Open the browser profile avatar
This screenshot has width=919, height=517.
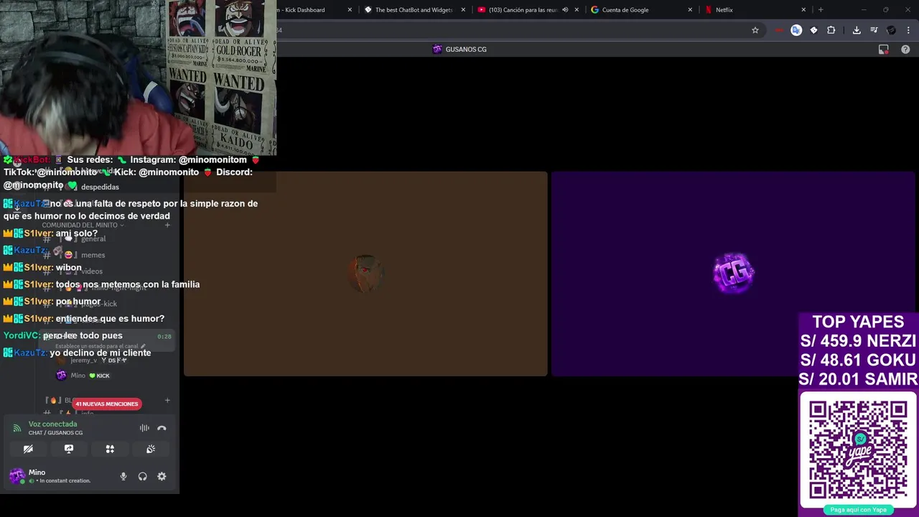click(x=891, y=30)
